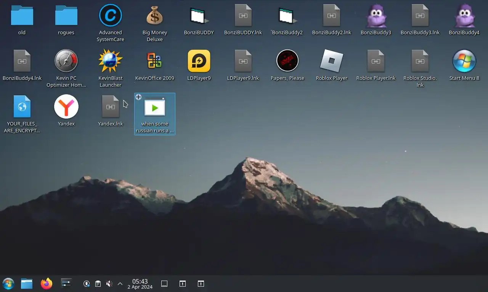Viewport: 488px width, 292px height.
Task: Select the BonziBuddy2 application icon
Action: pos(287,16)
